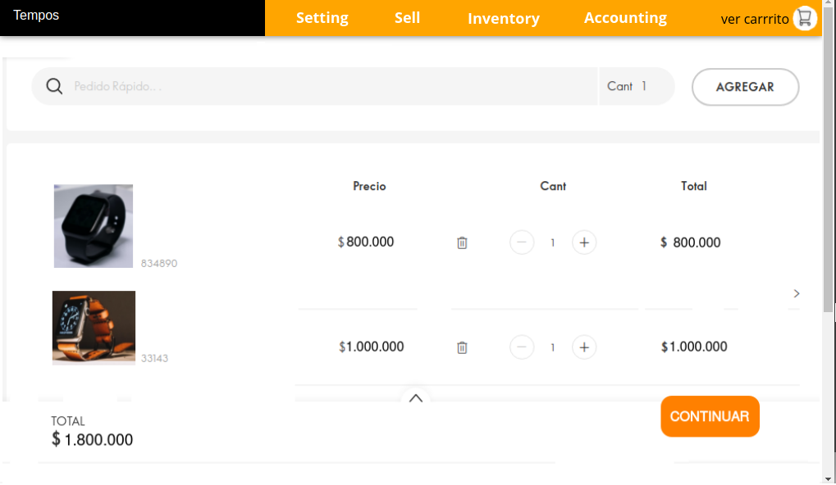Open the black smartwatch thumbnail
Image resolution: width=836 pixels, height=485 pixels.
[x=94, y=226]
